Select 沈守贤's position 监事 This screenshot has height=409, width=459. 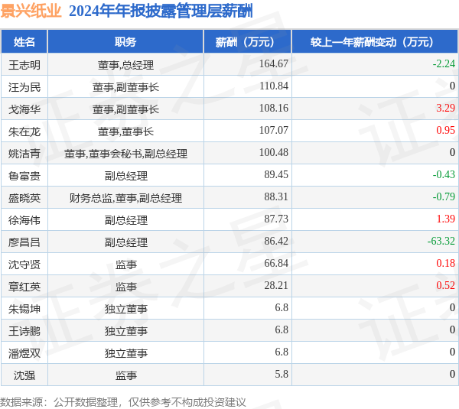point(126,265)
